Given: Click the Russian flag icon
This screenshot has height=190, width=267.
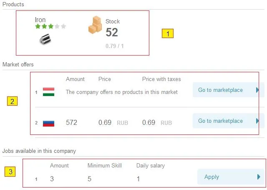Looking at the screenshot, I should (48, 123).
